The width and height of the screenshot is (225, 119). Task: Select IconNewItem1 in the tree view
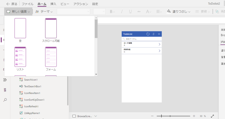32,93
